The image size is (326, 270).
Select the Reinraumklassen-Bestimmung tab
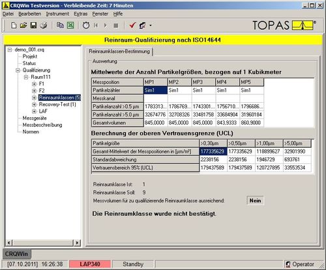click(x=119, y=51)
